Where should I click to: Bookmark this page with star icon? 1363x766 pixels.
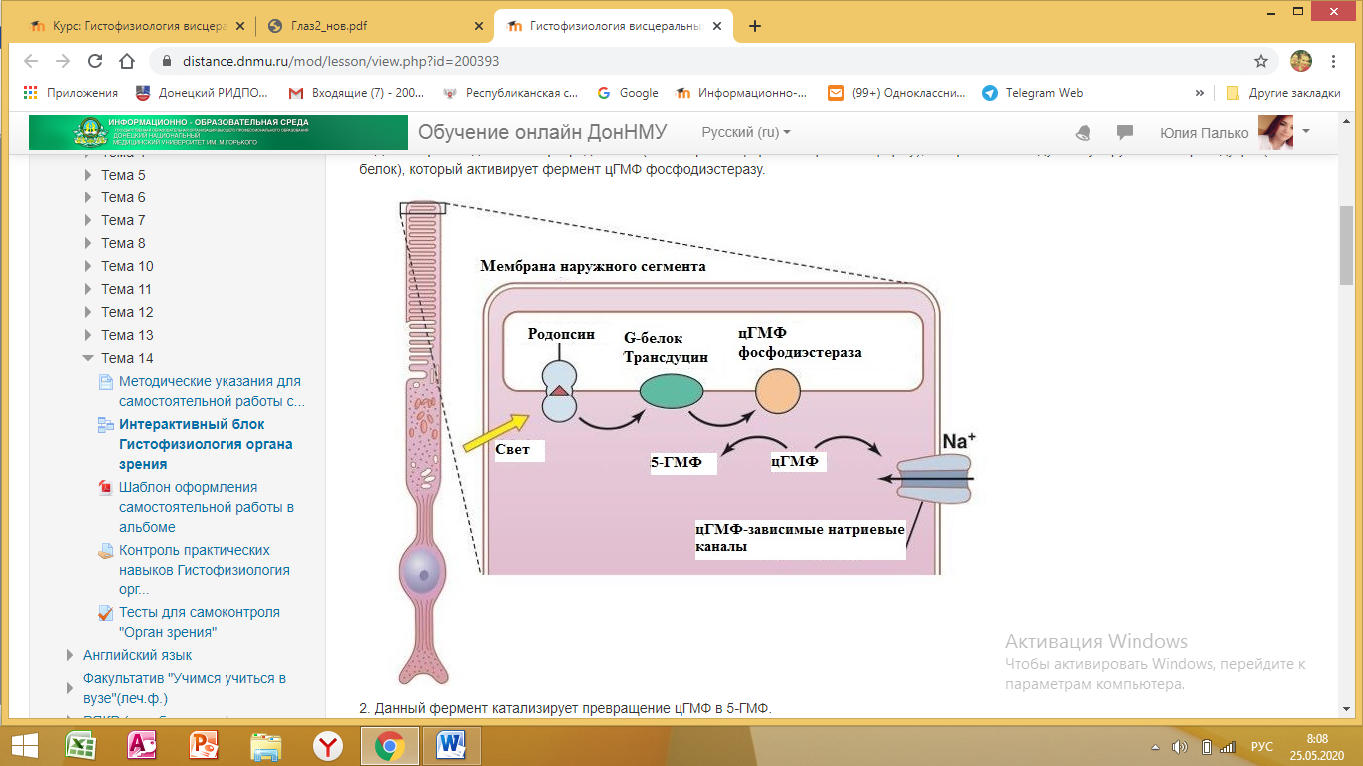pyautogui.click(x=1261, y=61)
